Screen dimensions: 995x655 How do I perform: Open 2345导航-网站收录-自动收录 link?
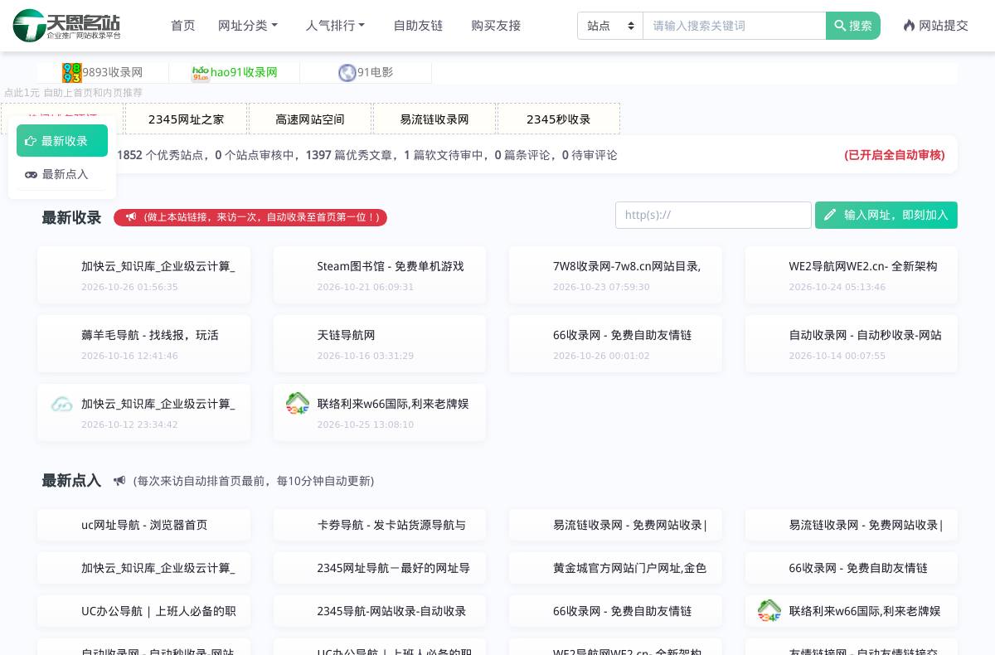(x=380, y=611)
